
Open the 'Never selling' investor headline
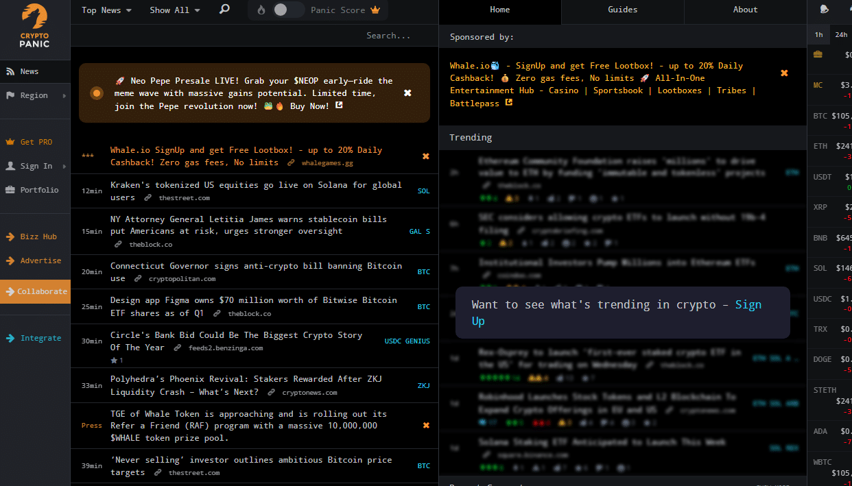click(x=251, y=466)
